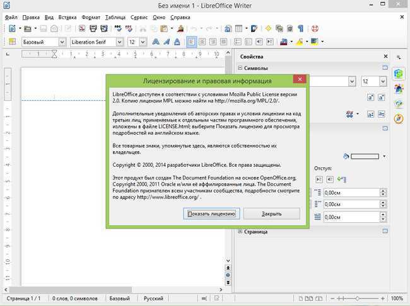Open the Styles and Formatting icon

coord(12,42)
